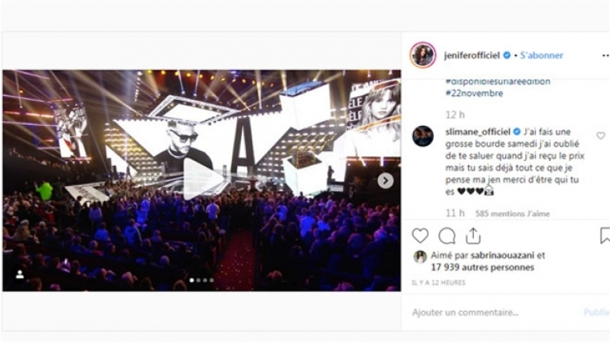
Task: Click jeniferofficiel's profile picture
Action: (423, 54)
